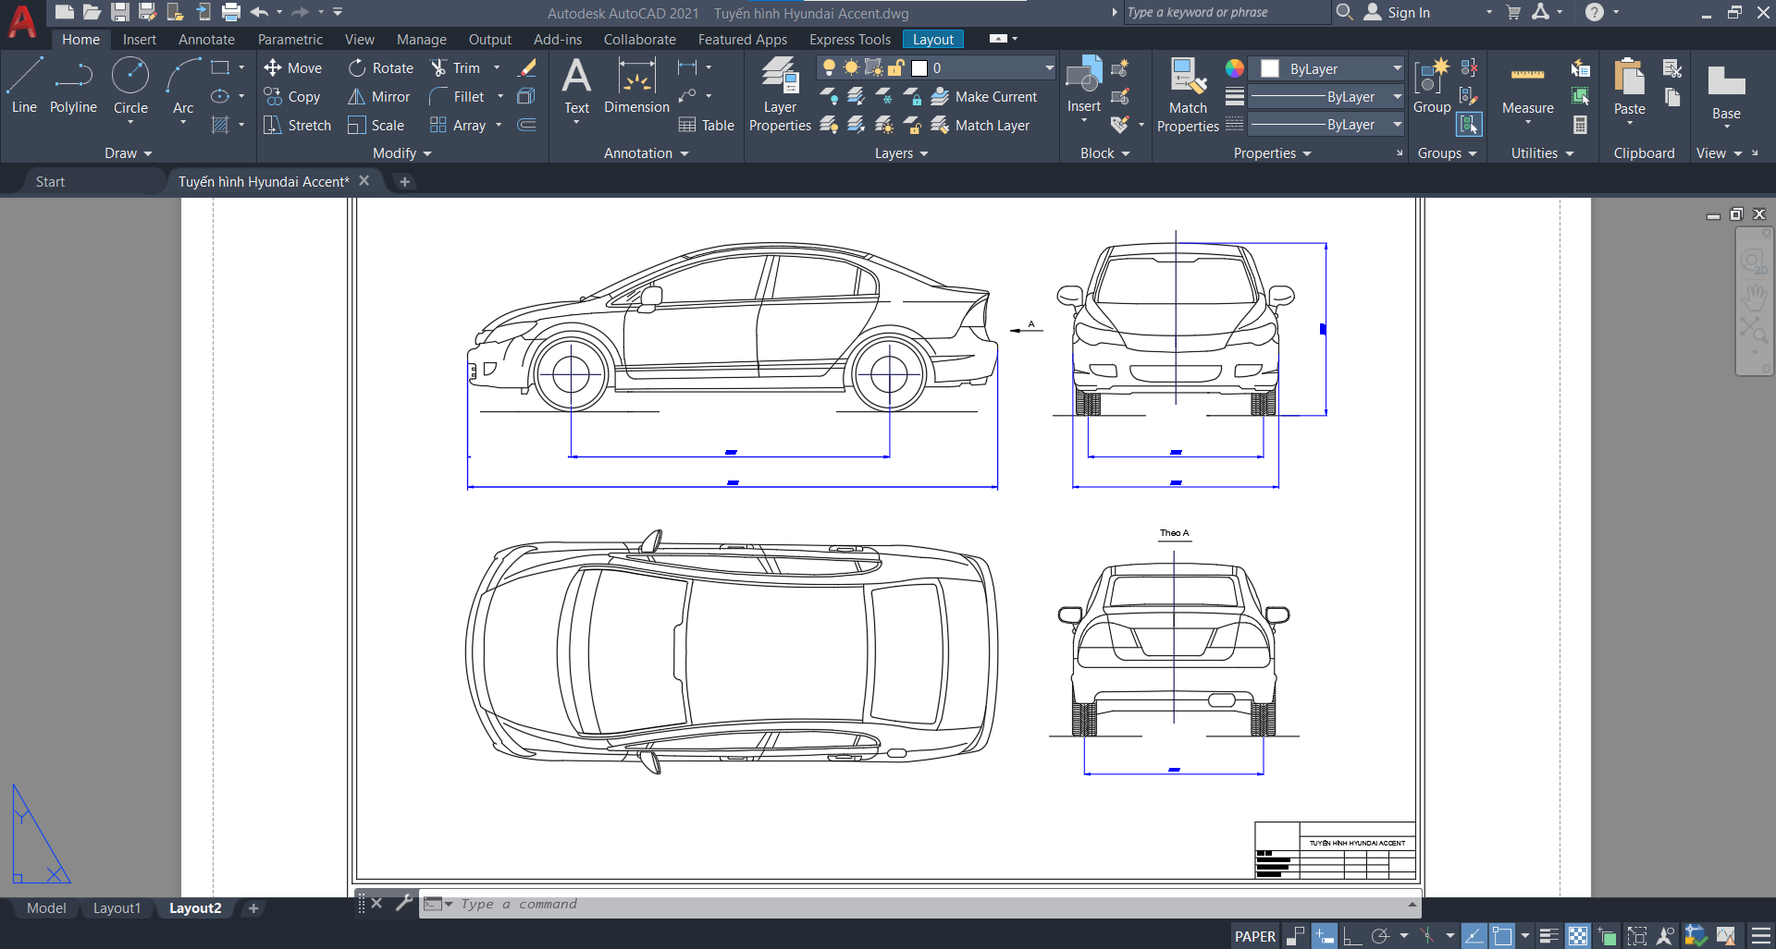Click the Trim tool
This screenshot has height=949, width=1776.
click(x=455, y=68)
